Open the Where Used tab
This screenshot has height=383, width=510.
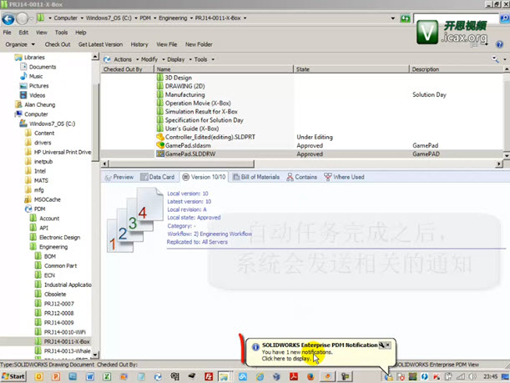click(x=347, y=177)
